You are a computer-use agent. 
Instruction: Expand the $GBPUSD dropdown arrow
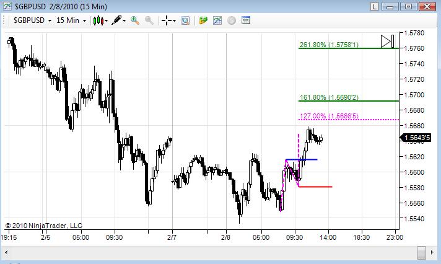pyautogui.click(x=50, y=21)
